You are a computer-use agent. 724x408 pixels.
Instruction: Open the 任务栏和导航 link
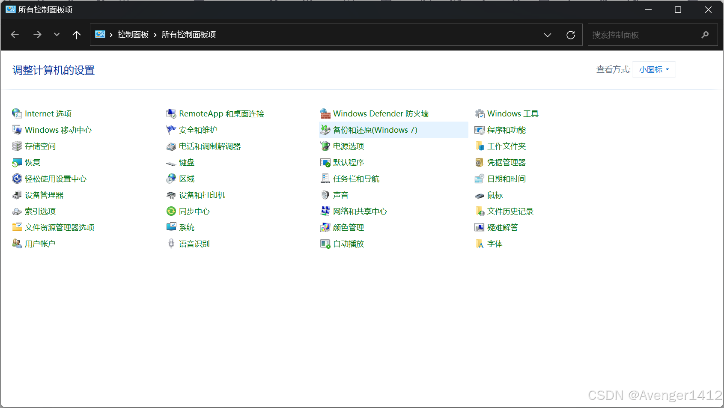point(356,179)
